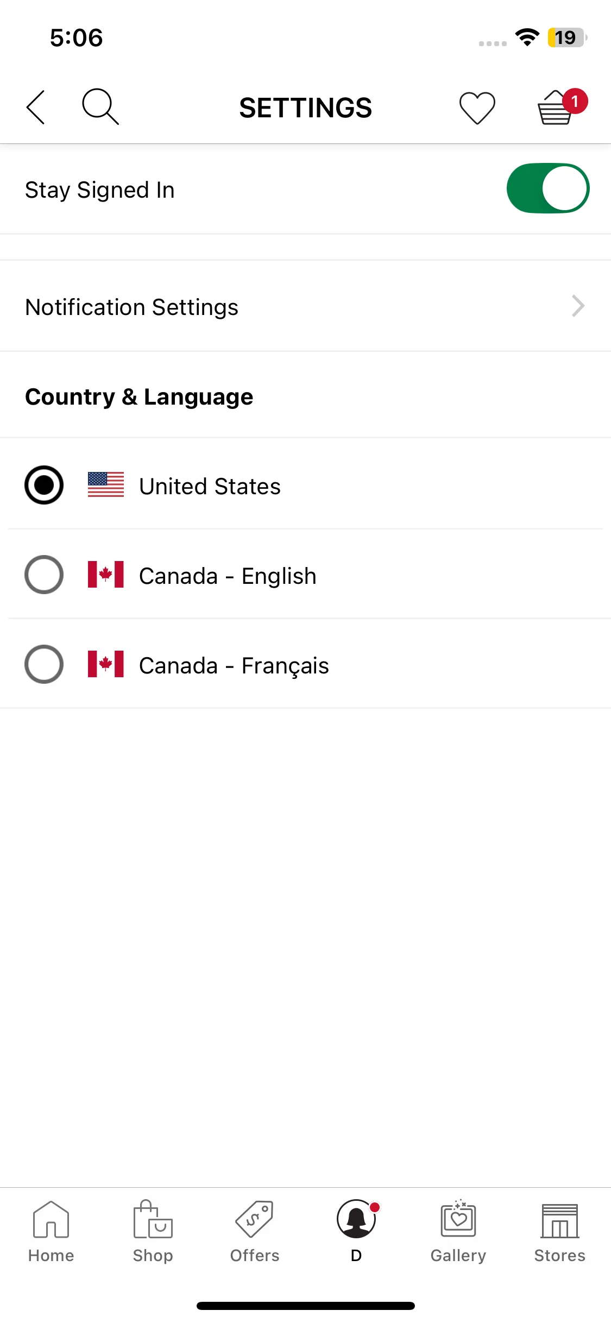611x1323 pixels.
Task: Go to the Home tab icon
Action: [x=51, y=1219]
